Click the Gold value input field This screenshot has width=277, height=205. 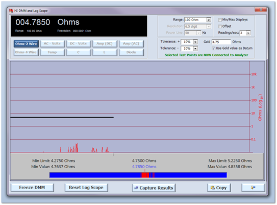click(221, 42)
